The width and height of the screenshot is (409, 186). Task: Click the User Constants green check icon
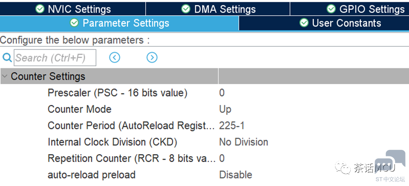click(304, 23)
